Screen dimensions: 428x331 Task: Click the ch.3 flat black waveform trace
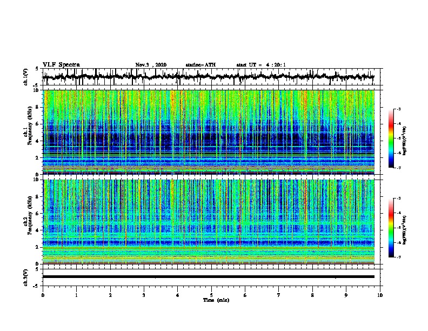209,277
